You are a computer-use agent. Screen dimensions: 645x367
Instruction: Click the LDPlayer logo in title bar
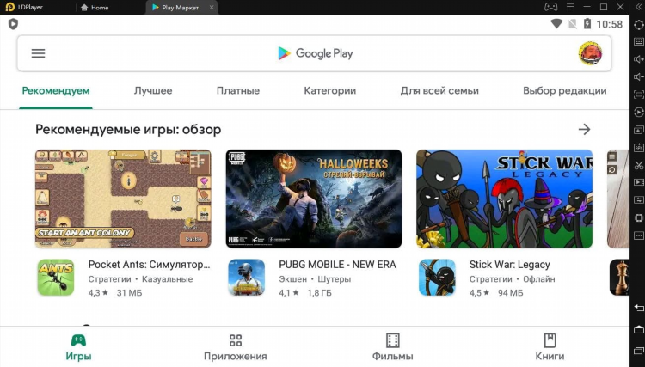click(9, 7)
